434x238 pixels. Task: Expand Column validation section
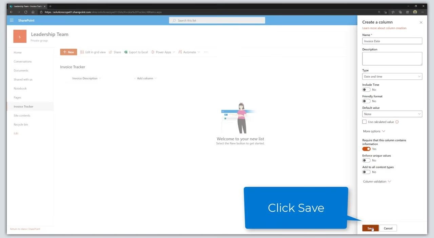377,182
